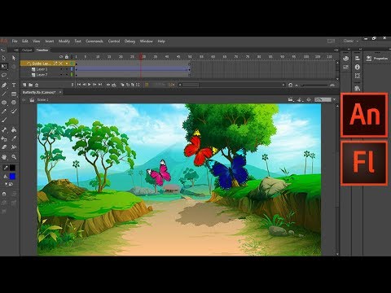Toggle visibility dot for Layer 1
The width and height of the screenshot is (391, 293).
point(61,69)
